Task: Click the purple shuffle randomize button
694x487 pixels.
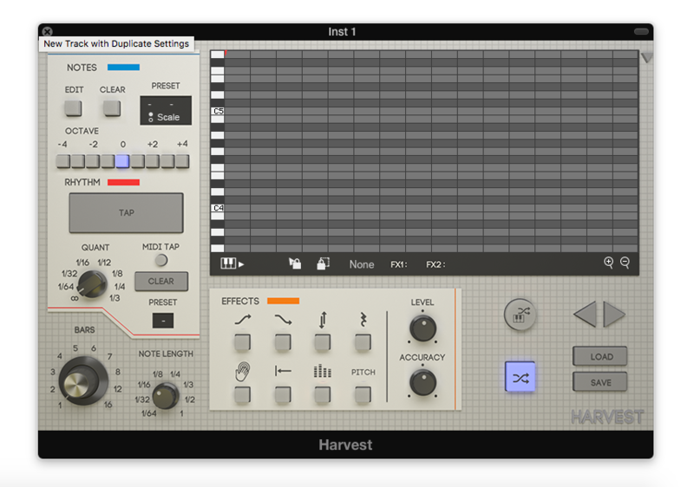Action: (x=520, y=377)
